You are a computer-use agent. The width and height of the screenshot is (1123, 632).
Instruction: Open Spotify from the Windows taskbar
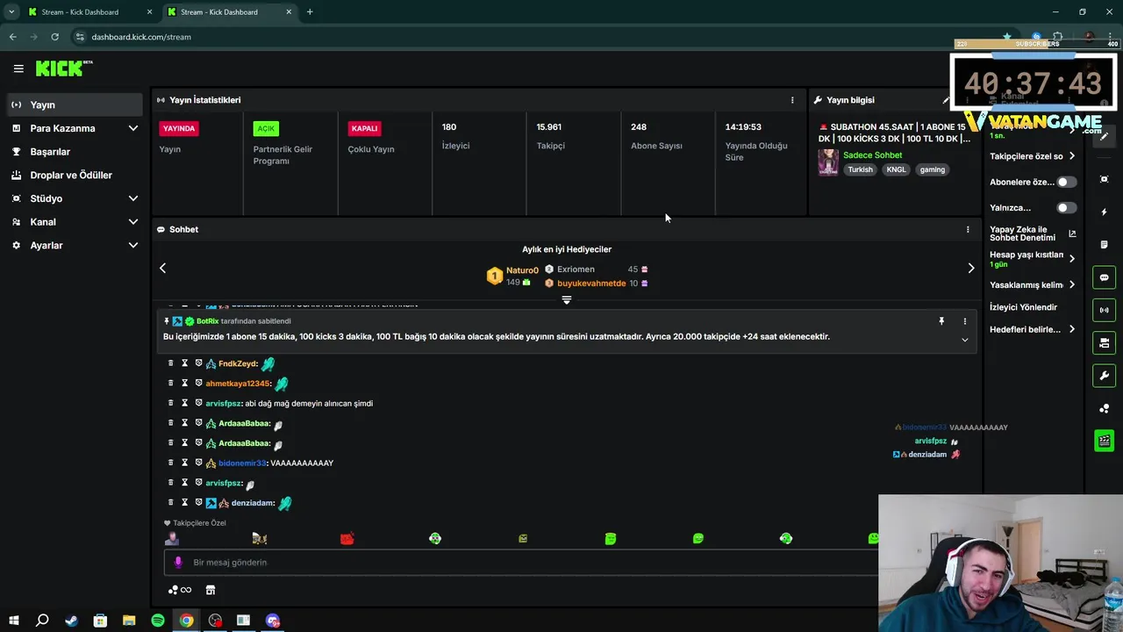click(x=158, y=621)
